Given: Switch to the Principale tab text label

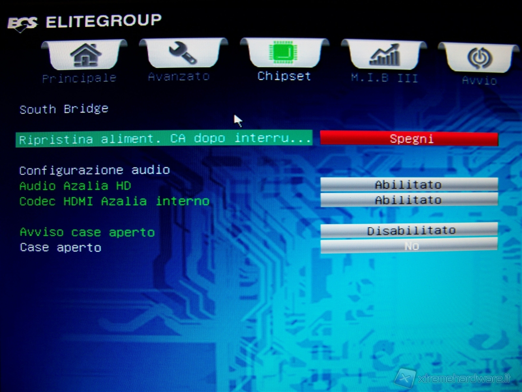Looking at the screenshot, I should point(79,78).
